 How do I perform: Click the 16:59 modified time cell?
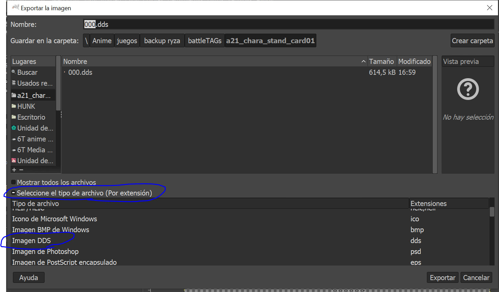pyautogui.click(x=407, y=72)
